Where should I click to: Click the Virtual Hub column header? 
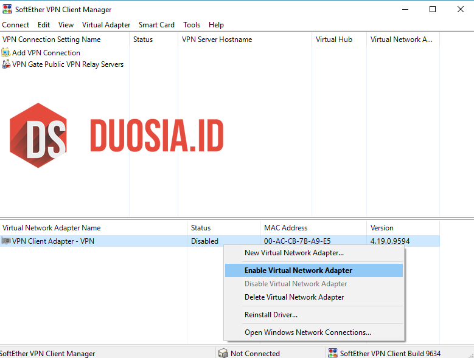(x=339, y=40)
